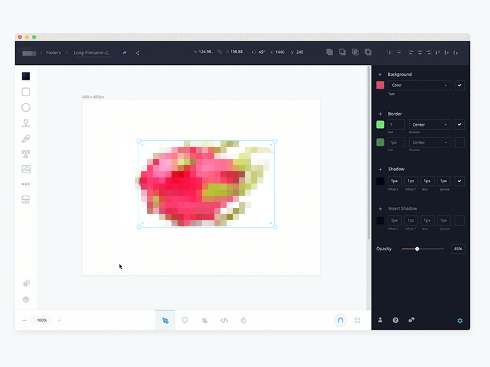Open the first border Center position dropdown
The height and width of the screenshot is (367, 490).
tap(430, 125)
